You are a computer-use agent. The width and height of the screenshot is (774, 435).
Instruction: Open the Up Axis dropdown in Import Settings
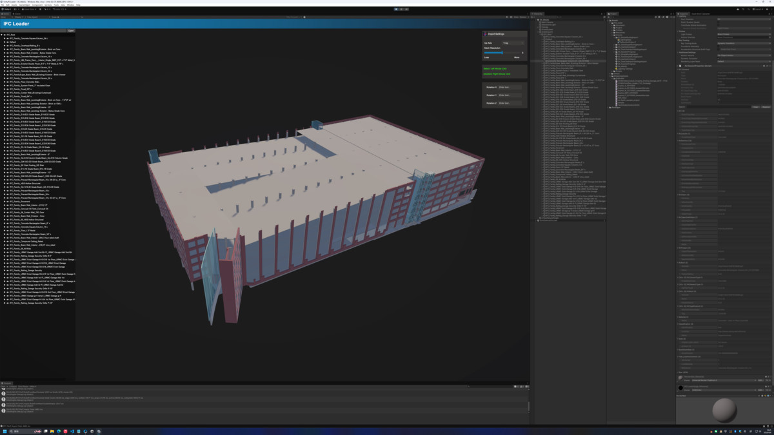click(513, 43)
